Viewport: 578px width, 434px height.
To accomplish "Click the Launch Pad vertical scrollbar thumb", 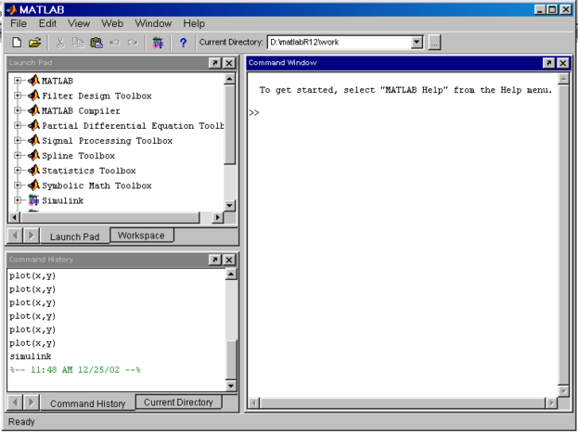I will tap(229, 124).
